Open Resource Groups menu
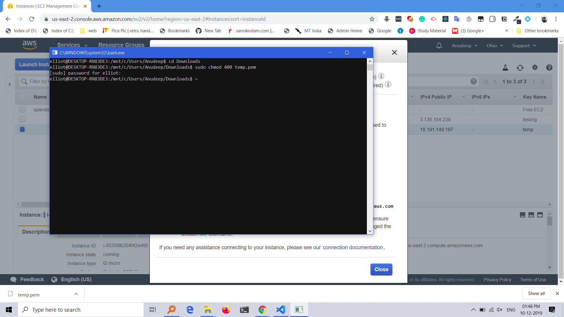564x317 pixels. coord(122,45)
